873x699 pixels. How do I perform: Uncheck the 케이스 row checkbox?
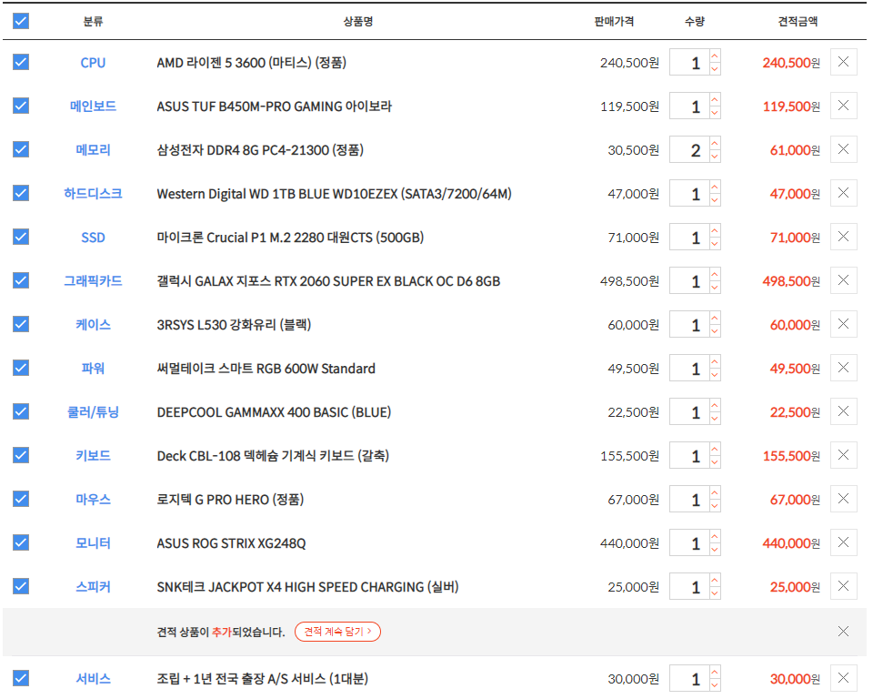click(21, 324)
